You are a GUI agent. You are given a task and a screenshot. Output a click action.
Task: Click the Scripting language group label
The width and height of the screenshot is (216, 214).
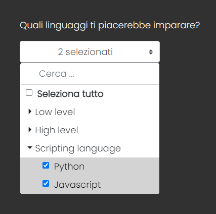pos(78,148)
